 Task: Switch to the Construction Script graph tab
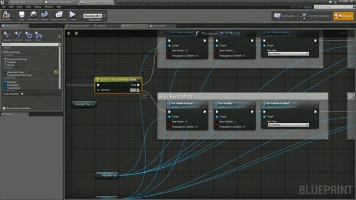tap(78, 26)
